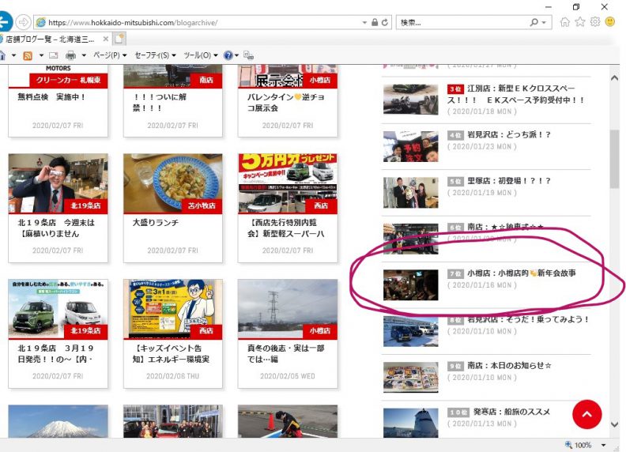
Task: Open the ツール(O) menu
Action: (201, 55)
